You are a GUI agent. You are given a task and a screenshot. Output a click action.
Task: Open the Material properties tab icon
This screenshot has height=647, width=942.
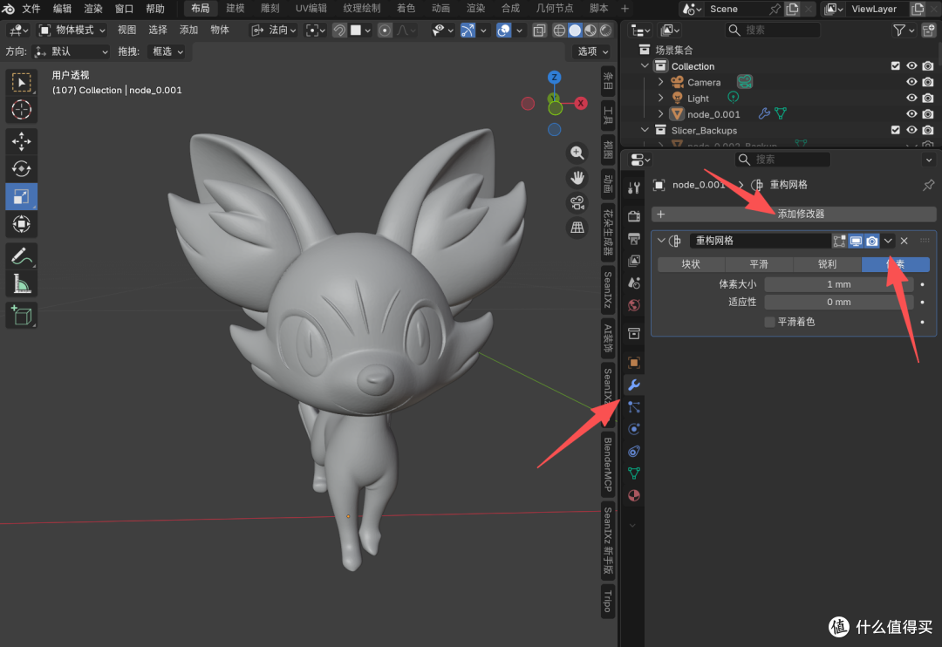coord(634,495)
